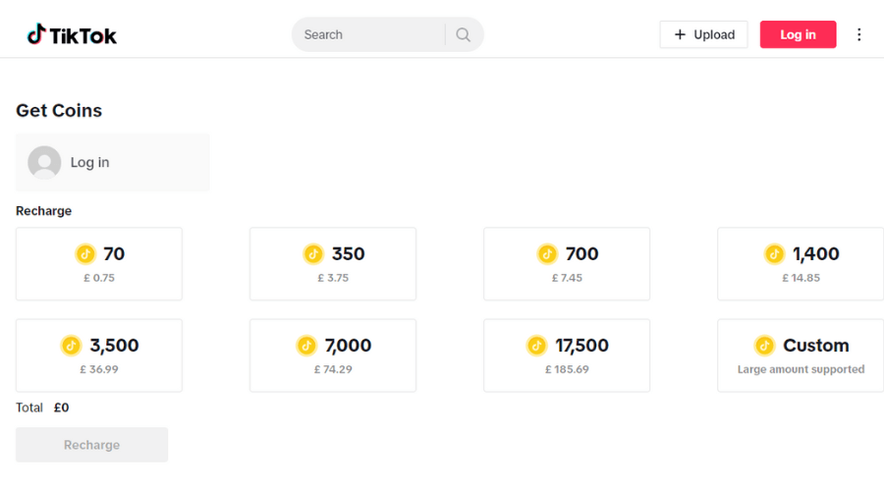Click the plus icon on Upload
The height and width of the screenshot is (491, 884).
680,34
